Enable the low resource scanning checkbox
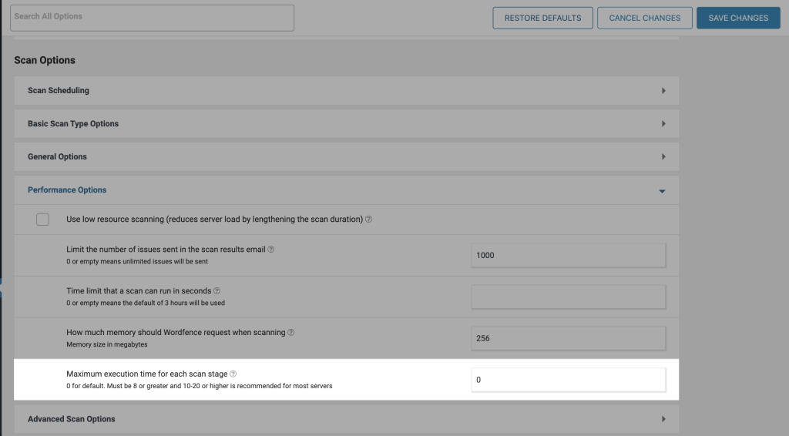This screenshot has width=789, height=436. [42, 220]
